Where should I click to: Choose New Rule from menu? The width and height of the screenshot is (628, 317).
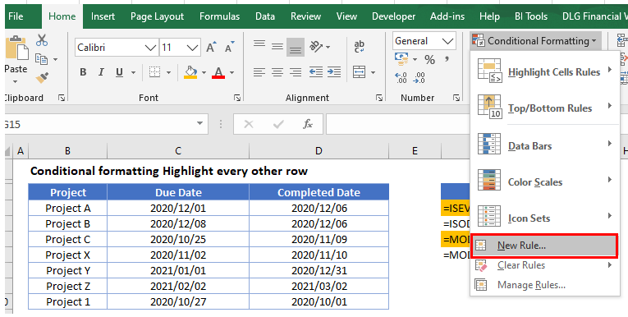[544, 246]
